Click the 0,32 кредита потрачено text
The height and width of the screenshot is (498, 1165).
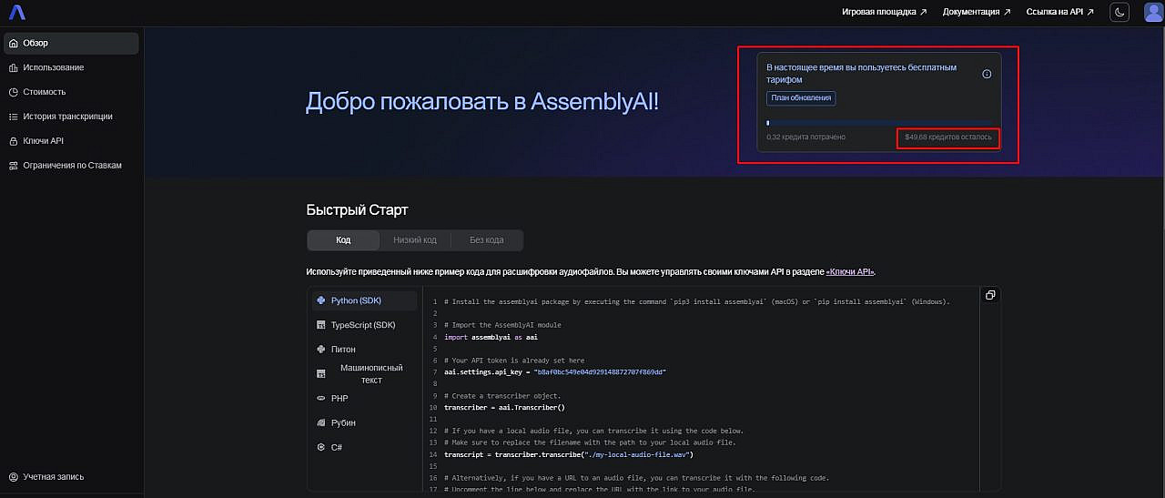point(806,137)
